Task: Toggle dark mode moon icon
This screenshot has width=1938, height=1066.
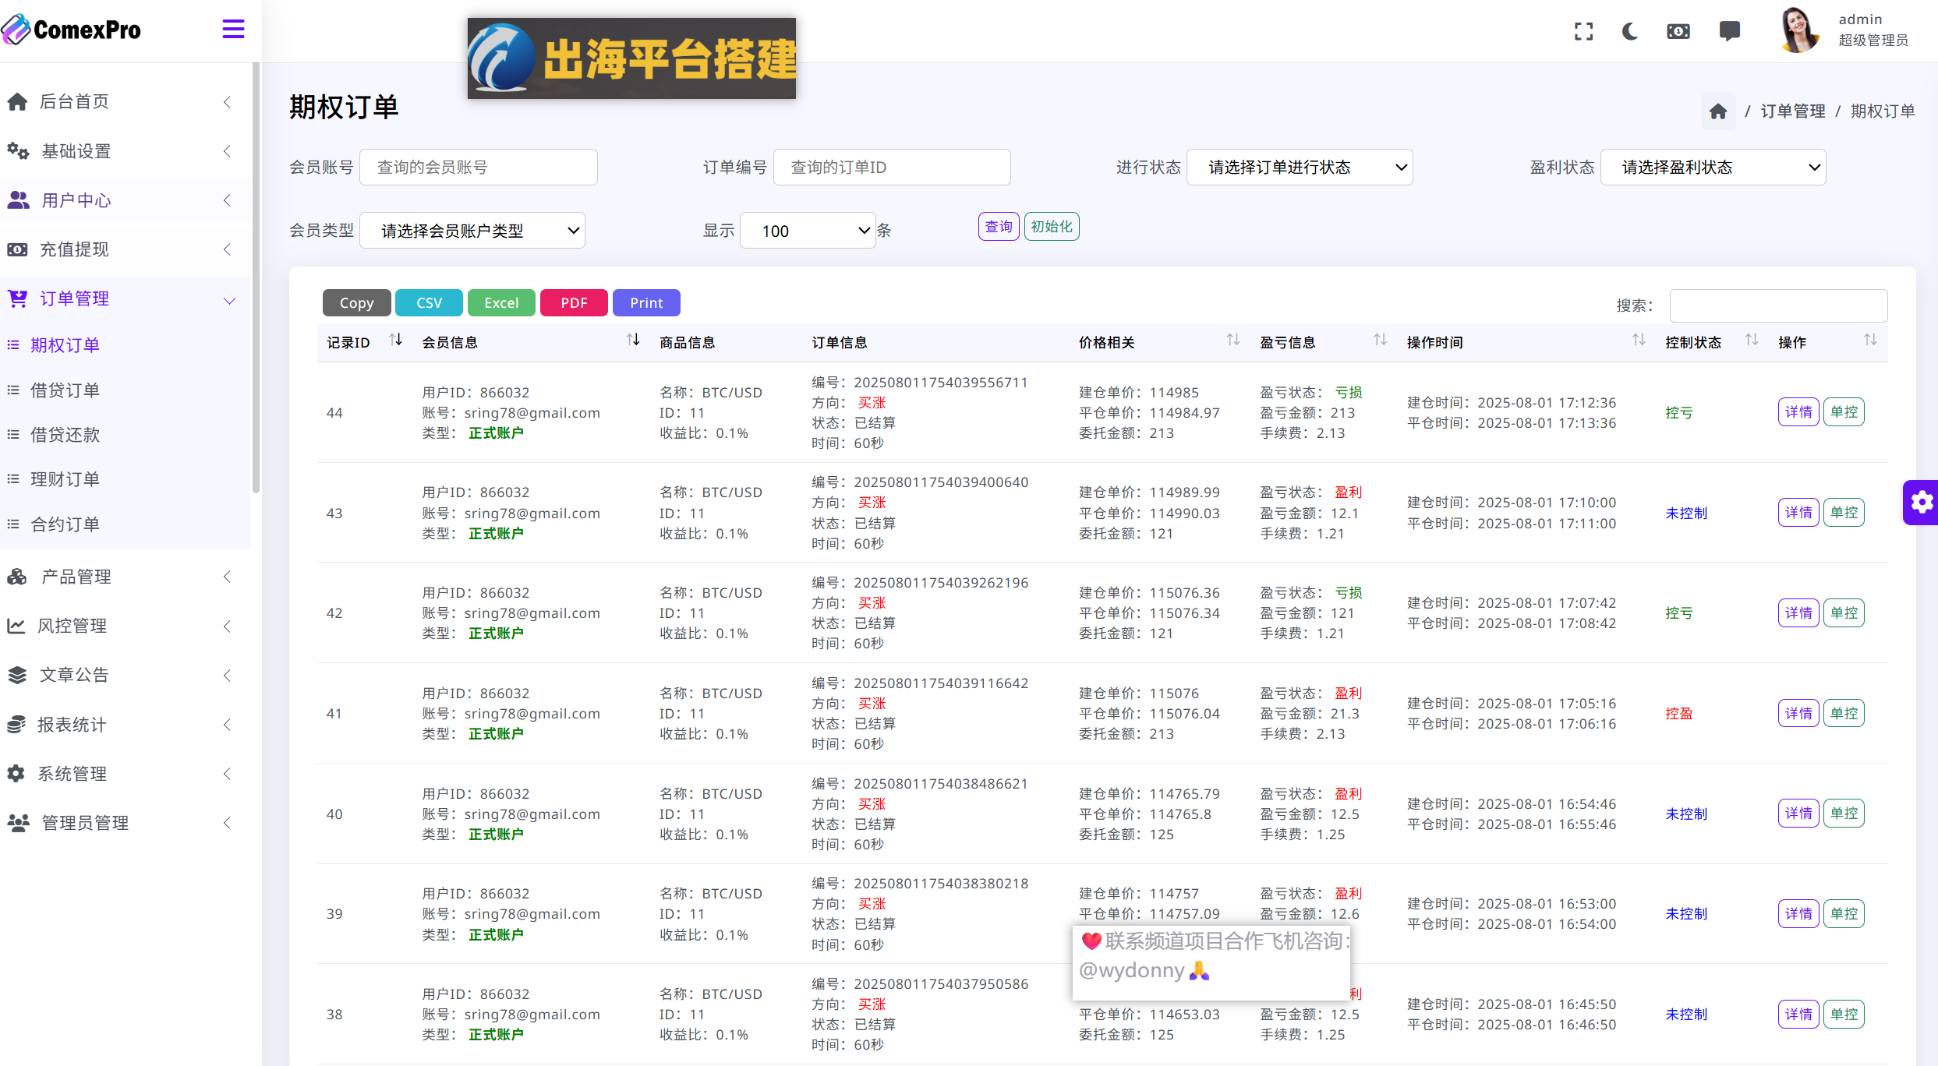Action: (x=1630, y=31)
